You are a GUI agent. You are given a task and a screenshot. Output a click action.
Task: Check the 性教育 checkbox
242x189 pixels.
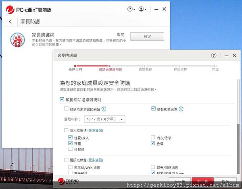click(x=70, y=149)
